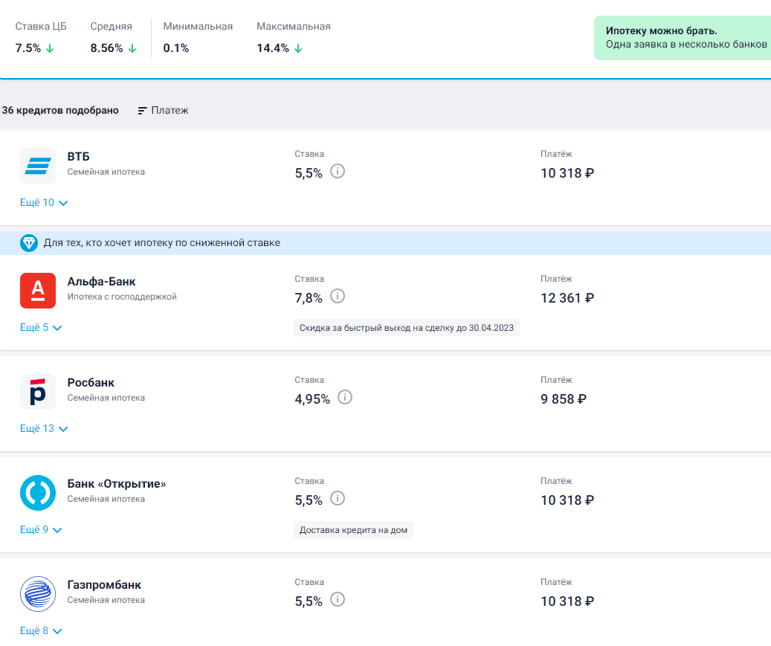The height and width of the screenshot is (646, 771).
Task: Click the "Ипотеку можно брать" green banner
Action: 684,38
